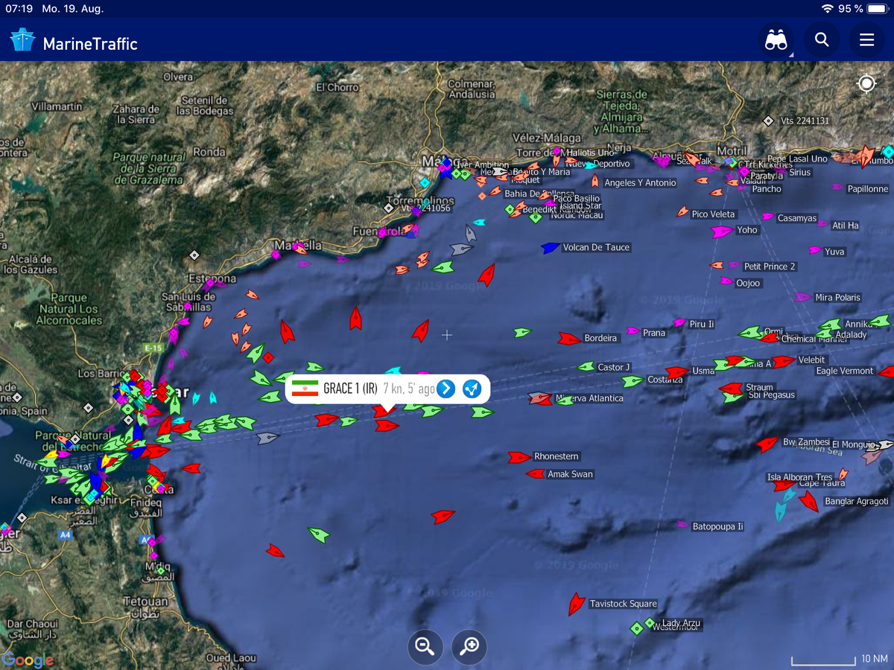Select the GRACE 1 vessel name label
The width and height of the screenshot is (894, 670).
pyautogui.click(x=350, y=389)
